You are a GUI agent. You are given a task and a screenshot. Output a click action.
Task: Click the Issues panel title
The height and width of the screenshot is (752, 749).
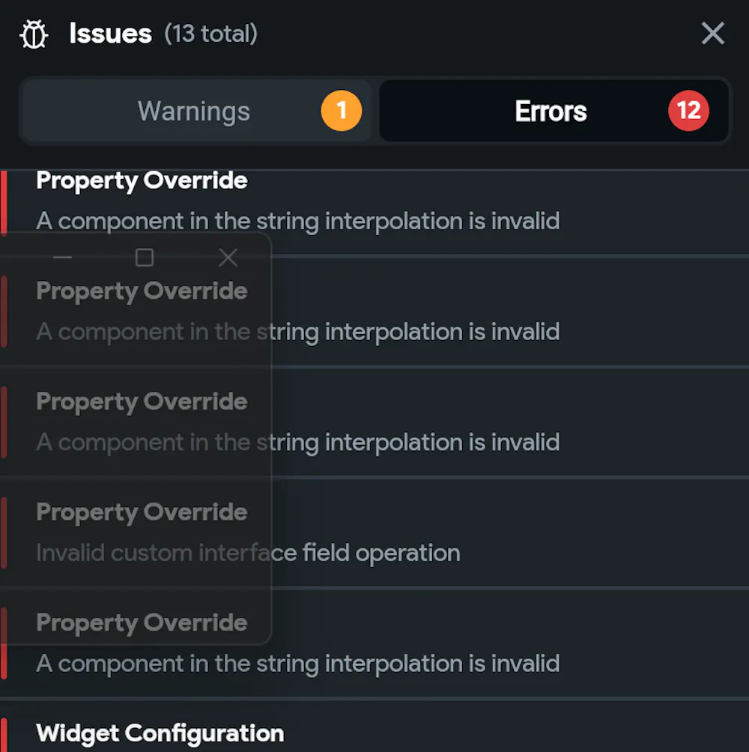click(x=110, y=34)
